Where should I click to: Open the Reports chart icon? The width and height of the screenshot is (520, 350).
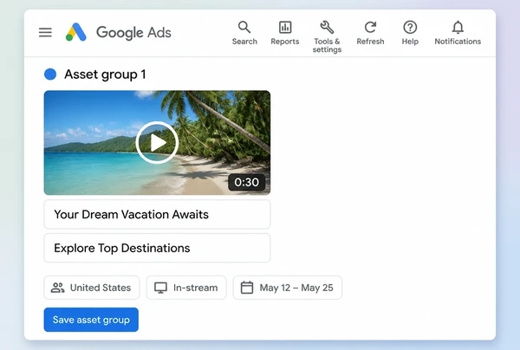pyautogui.click(x=285, y=33)
